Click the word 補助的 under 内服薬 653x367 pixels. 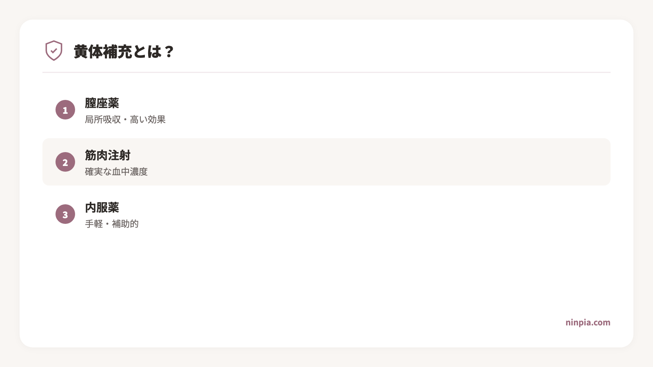point(125,224)
